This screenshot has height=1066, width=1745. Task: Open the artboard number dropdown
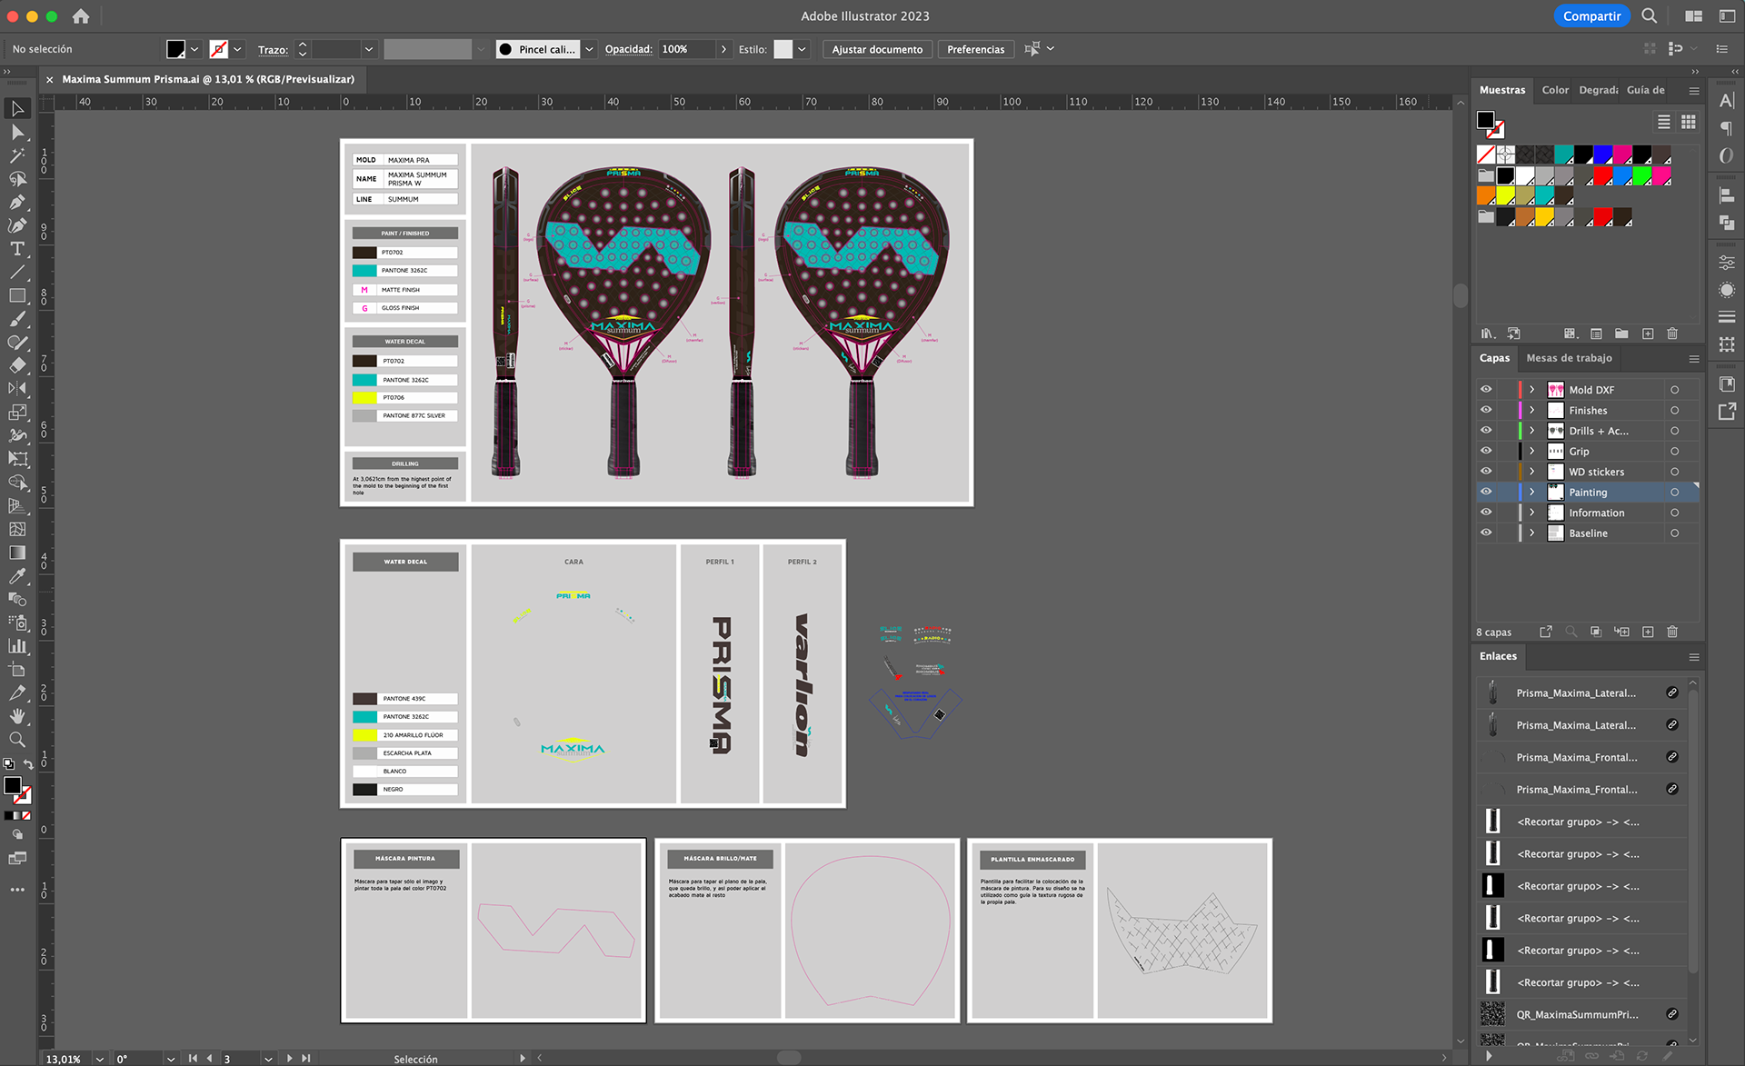tap(268, 1059)
